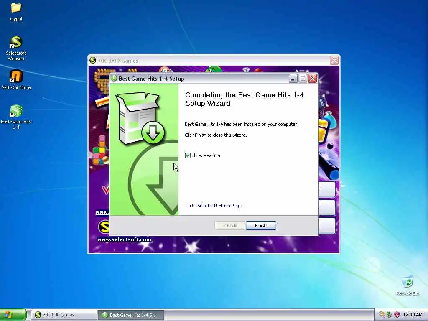Click the clock showing 12:40 AM
Screen dimensions: 428x321
pyautogui.click(x=413, y=315)
